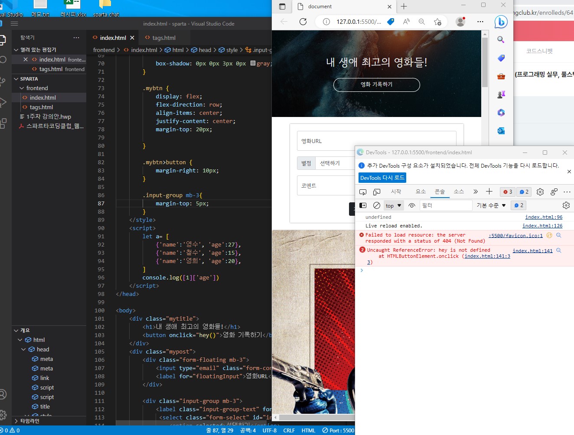The width and height of the screenshot is (574, 435).
Task: Click the Edge address bar showing 127.0.0.1:5500
Action: (x=359, y=22)
